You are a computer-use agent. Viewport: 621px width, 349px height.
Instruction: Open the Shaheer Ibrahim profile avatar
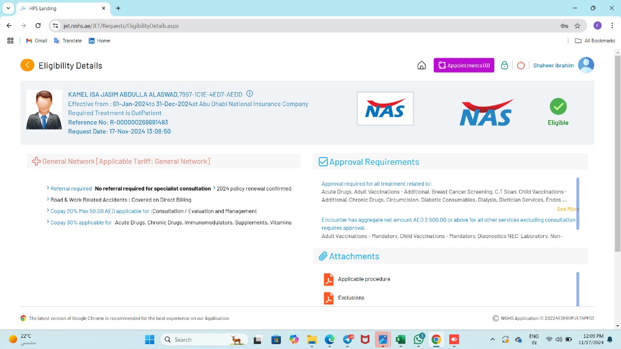[586, 65]
